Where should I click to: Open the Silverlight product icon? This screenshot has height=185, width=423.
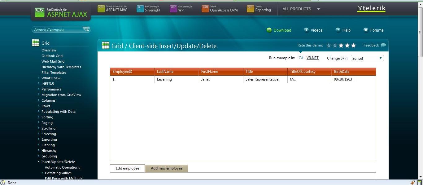coord(140,9)
